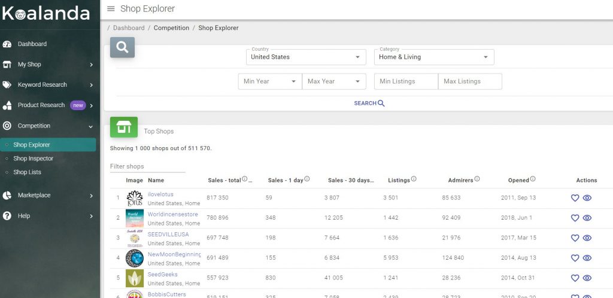Open Marketplace menu item
The height and width of the screenshot is (298, 613).
(34, 195)
